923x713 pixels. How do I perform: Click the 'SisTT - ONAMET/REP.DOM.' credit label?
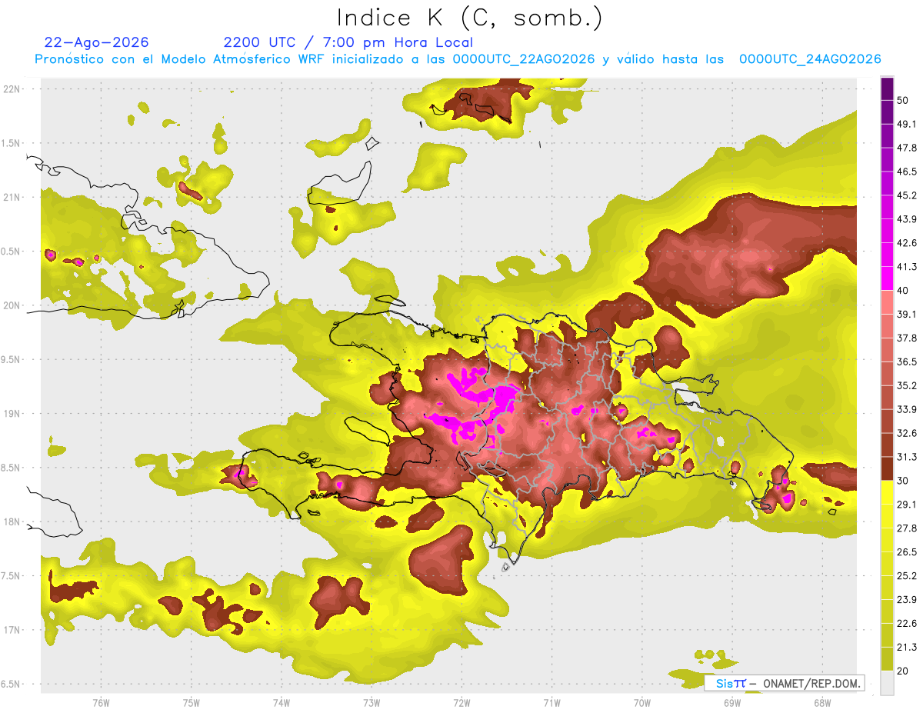[x=785, y=683]
